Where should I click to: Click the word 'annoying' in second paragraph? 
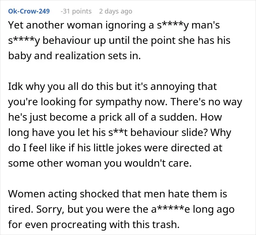(172, 87)
